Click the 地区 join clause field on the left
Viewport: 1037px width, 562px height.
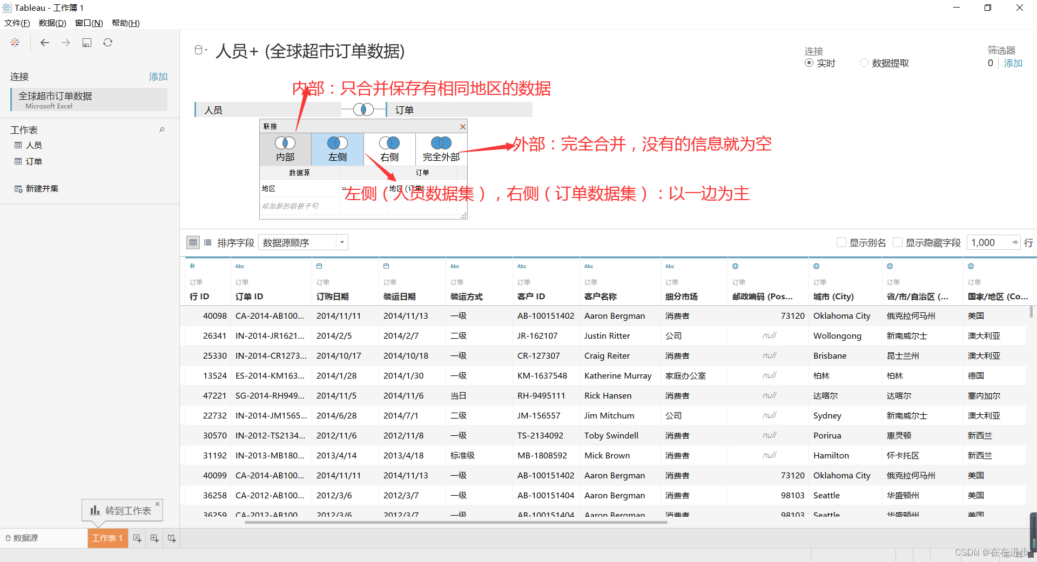point(300,189)
